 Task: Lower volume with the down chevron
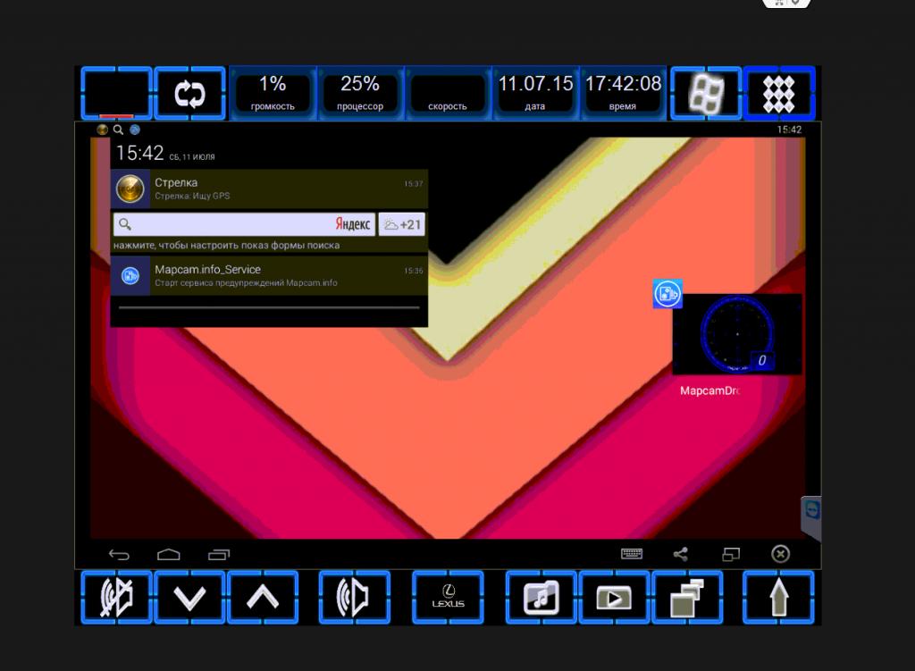(x=189, y=598)
